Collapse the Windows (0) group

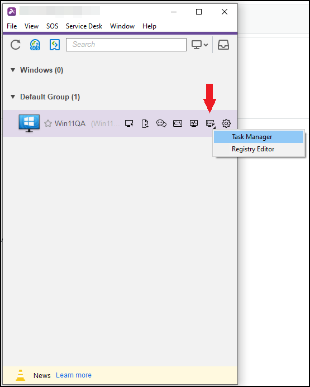pyautogui.click(x=13, y=70)
